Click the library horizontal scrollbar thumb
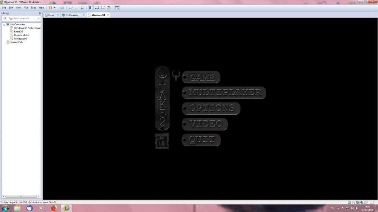Image resolution: width=378 pixels, height=212 pixels. coord(21,197)
